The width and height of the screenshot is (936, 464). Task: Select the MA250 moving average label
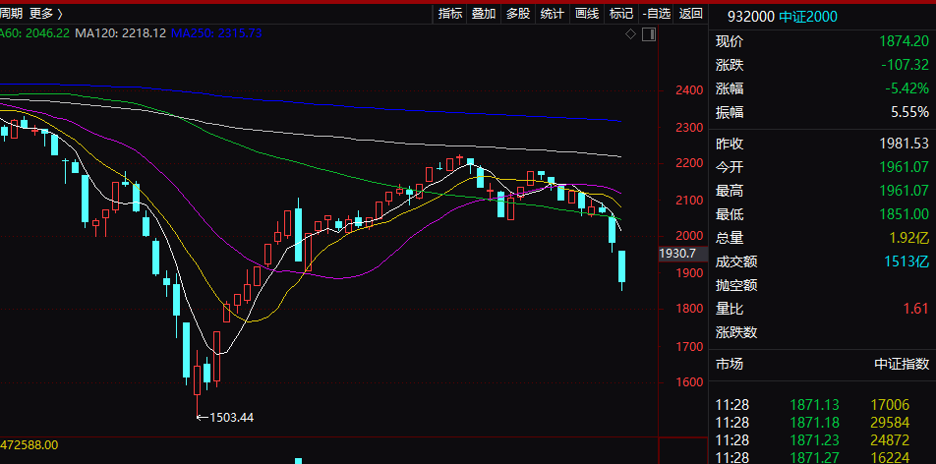click(216, 33)
